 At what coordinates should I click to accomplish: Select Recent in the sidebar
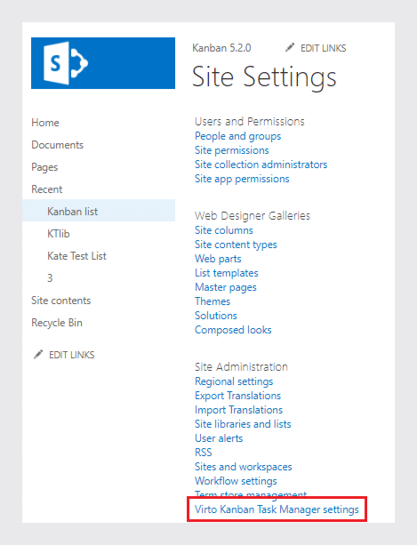tap(47, 189)
